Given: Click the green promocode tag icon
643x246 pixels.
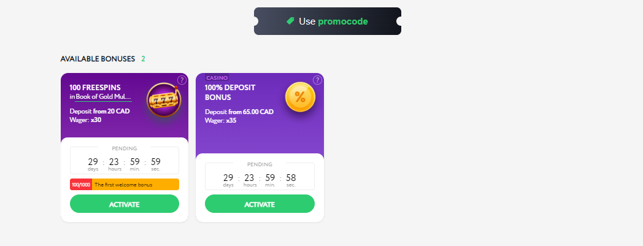Looking at the screenshot, I should click(x=290, y=21).
